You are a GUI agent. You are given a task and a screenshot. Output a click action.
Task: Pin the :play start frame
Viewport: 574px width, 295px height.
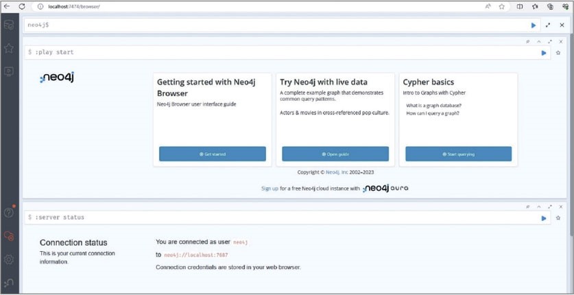[527, 42]
